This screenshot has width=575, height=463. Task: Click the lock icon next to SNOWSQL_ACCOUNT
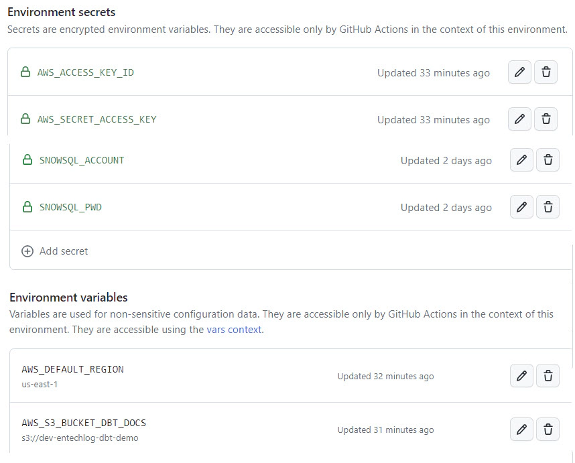coord(27,160)
